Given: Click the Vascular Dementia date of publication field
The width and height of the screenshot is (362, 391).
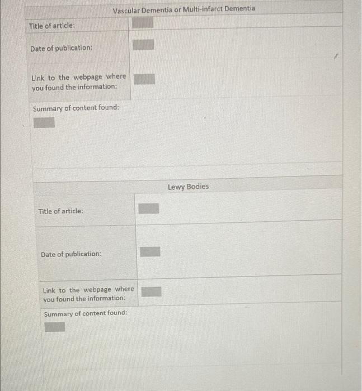Looking at the screenshot, I should [x=143, y=45].
